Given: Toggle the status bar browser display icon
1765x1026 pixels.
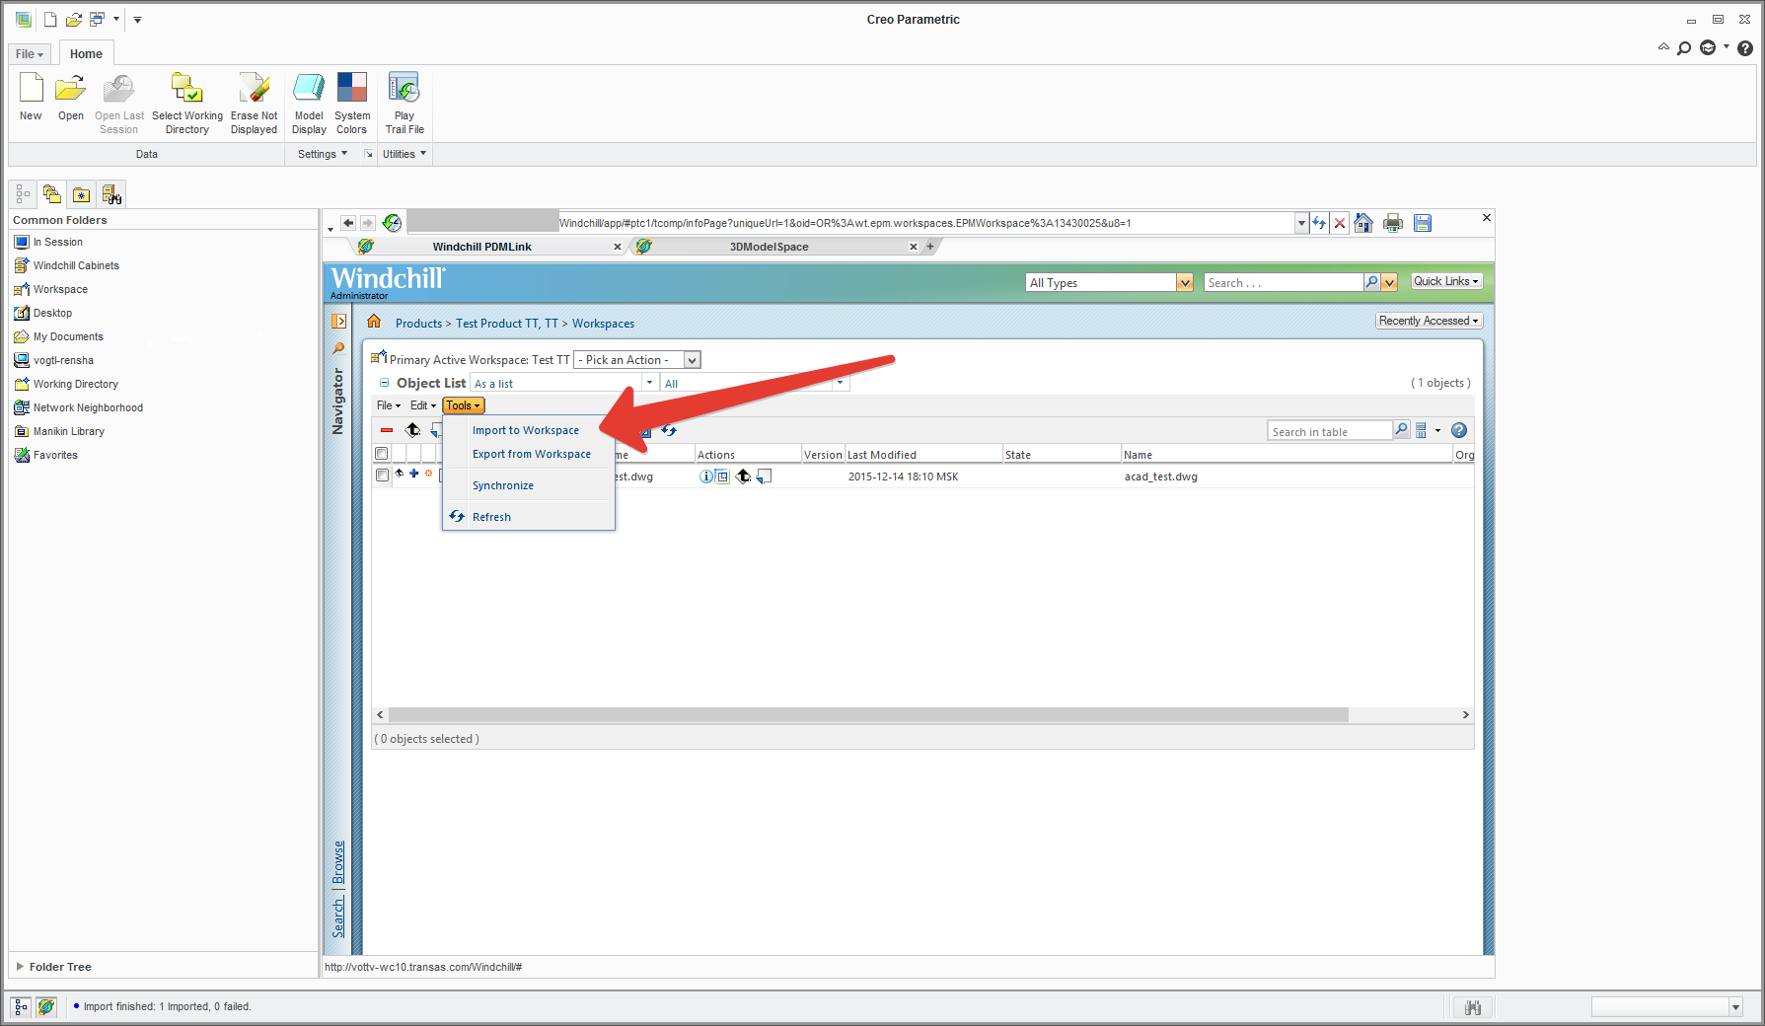Looking at the screenshot, I should 46,1007.
